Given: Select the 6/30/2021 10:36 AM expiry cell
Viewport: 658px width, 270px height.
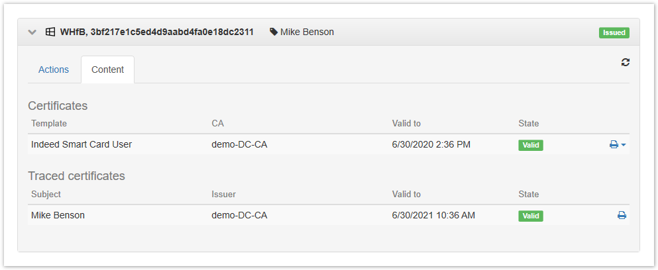Looking at the screenshot, I should pyautogui.click(x=433, y=216).
